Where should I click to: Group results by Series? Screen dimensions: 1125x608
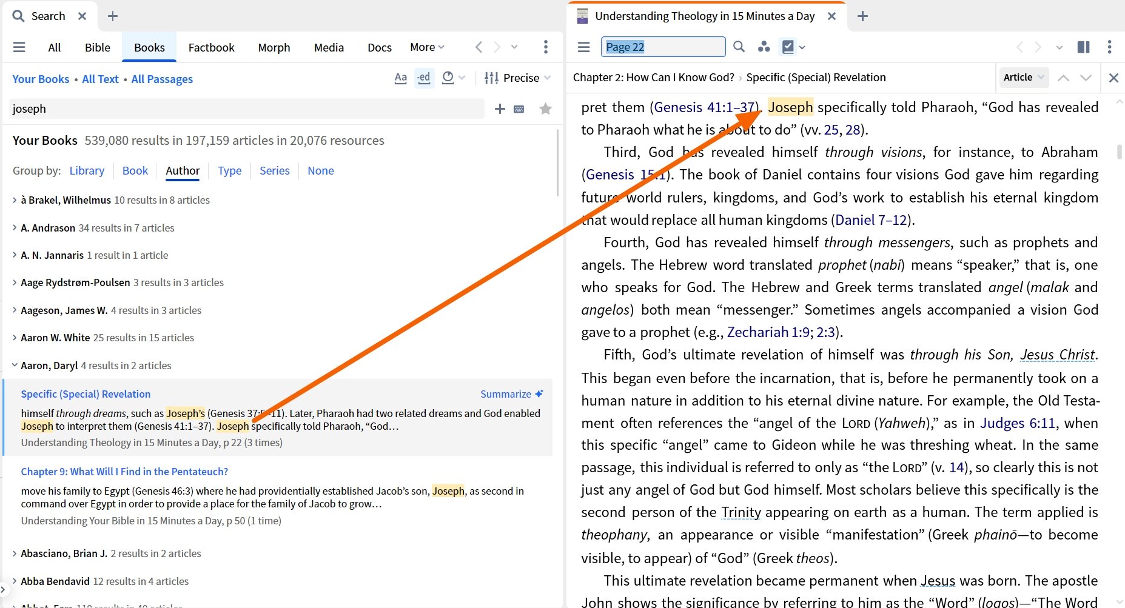[x=275, y=171]
